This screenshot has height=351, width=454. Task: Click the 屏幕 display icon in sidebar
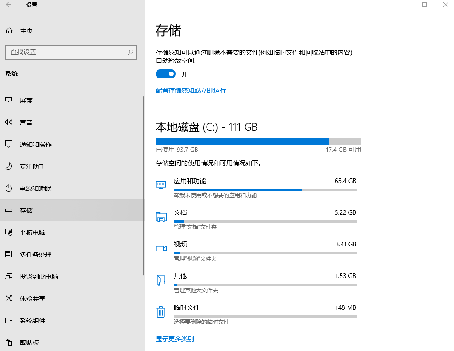8,100
